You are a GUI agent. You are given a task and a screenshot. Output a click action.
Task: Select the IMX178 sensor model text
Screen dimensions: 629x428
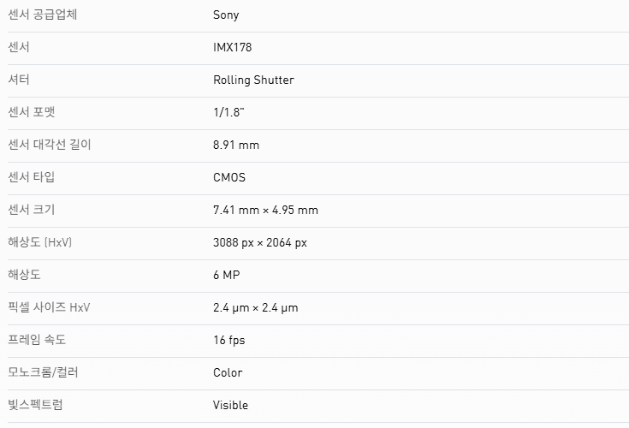click(x=232, y=47)
